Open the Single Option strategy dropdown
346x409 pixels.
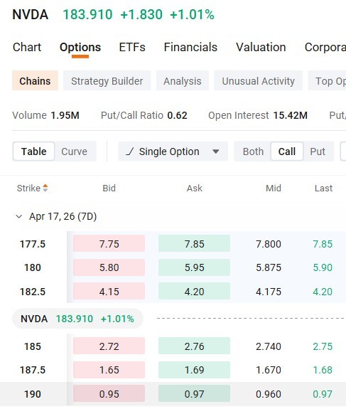[173, 152]
